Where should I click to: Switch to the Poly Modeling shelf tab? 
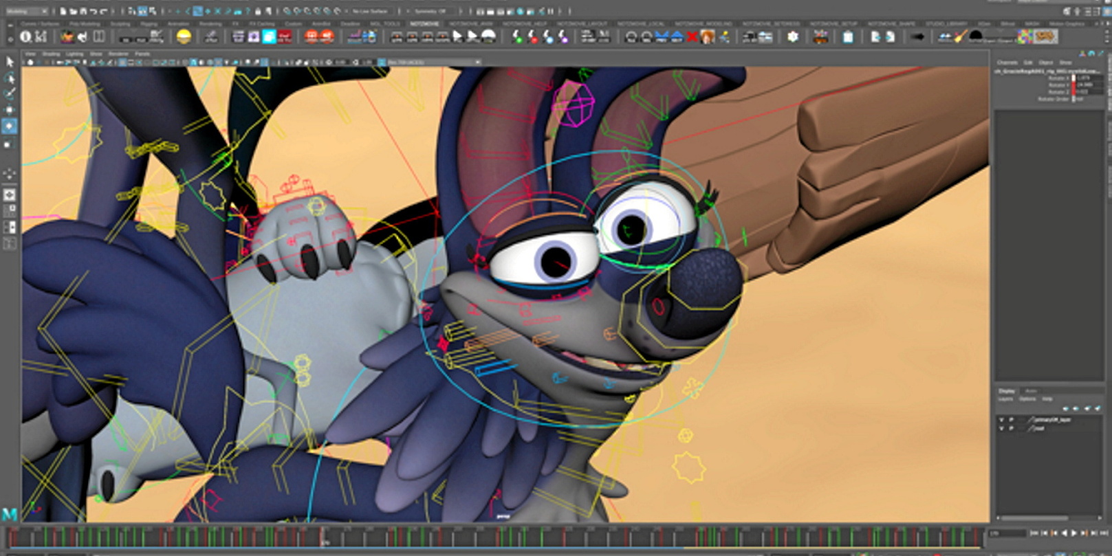tap(85, 24)
